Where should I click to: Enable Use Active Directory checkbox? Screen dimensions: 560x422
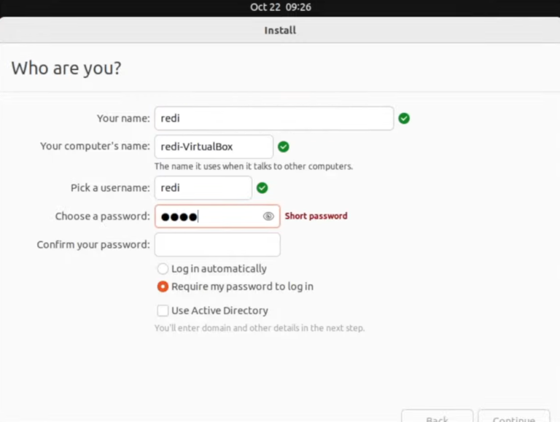(163, 310)
